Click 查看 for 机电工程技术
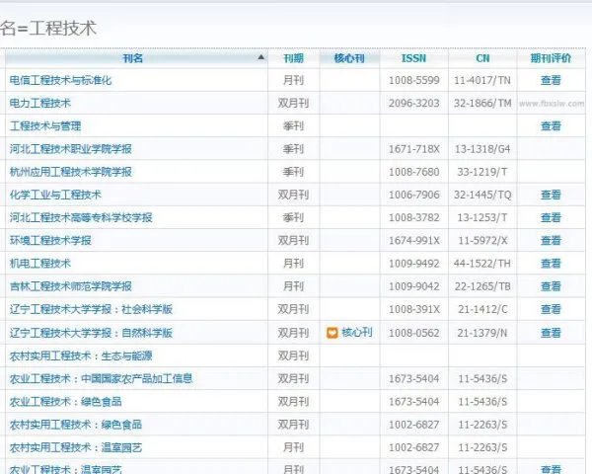The height and width of the screenshot is (474, 592). [551, 264]
